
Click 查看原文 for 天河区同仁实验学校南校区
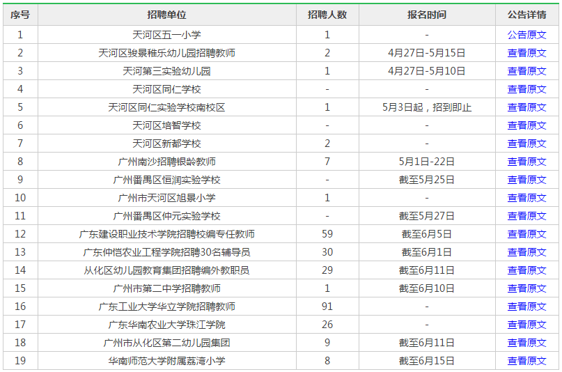[x=526, y=107]
